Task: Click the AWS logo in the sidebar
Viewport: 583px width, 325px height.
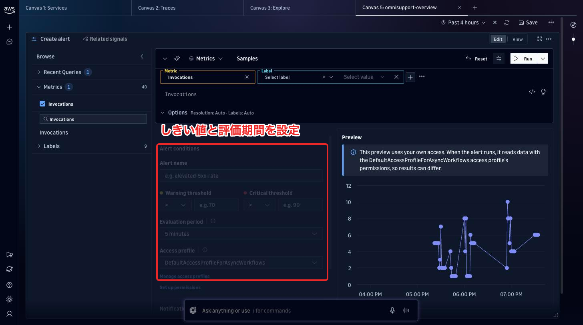Action: click(10, 11)
